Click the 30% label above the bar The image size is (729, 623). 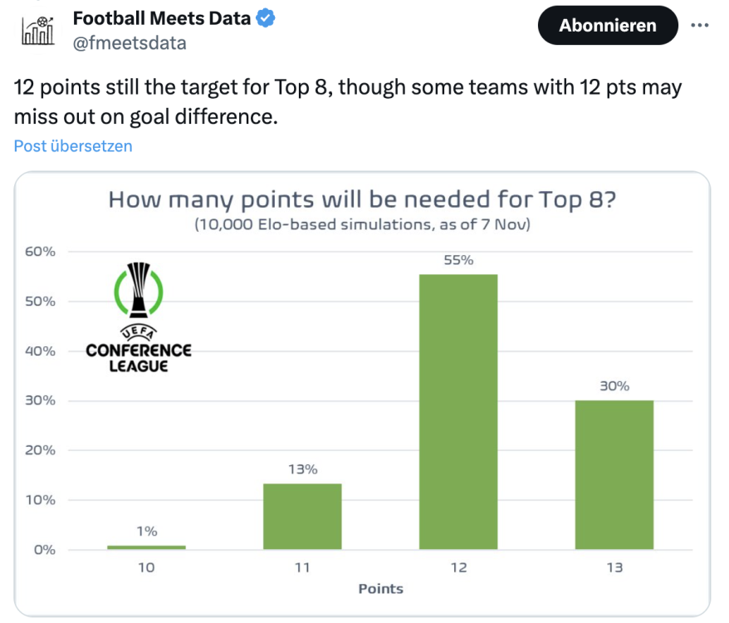(x=614, y=385)
